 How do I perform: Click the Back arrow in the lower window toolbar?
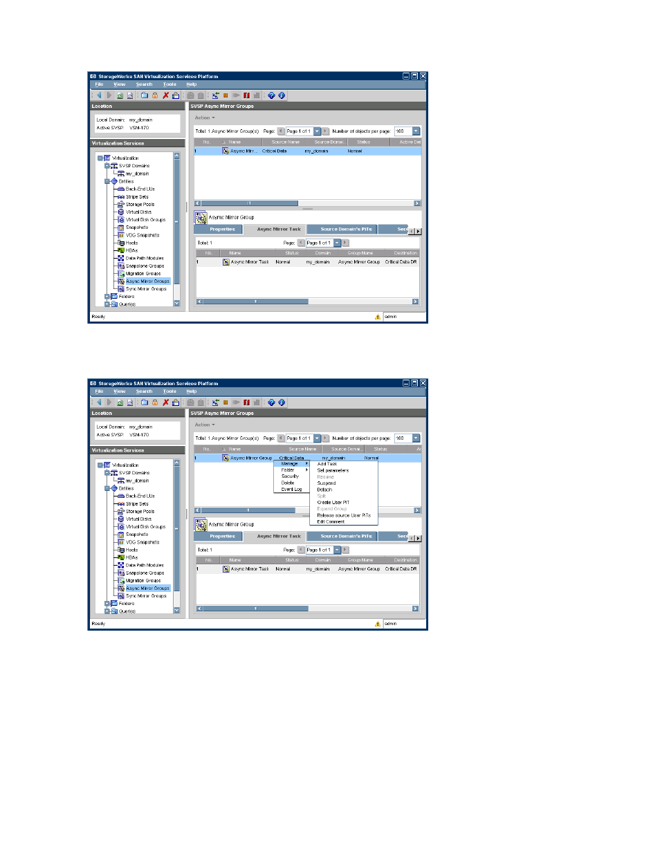(99, 402)
